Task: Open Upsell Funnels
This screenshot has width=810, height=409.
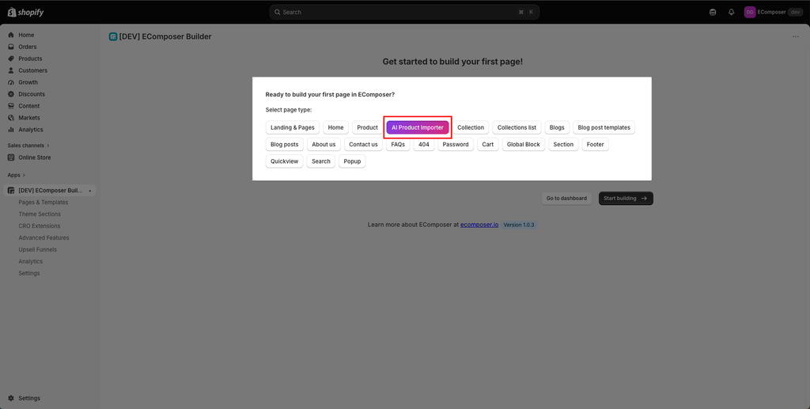Action: point(37,250)
